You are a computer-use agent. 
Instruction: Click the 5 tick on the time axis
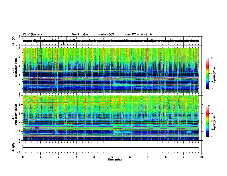point(112,157)
